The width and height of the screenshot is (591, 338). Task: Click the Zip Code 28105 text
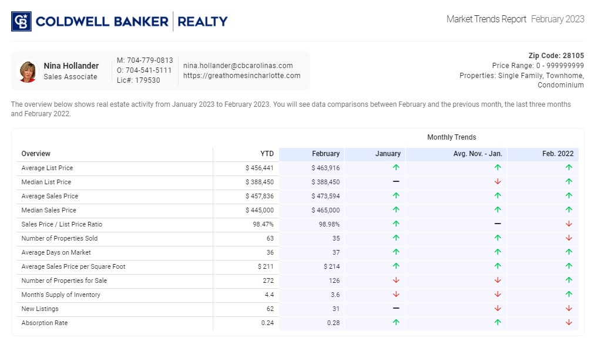[555, 55]
